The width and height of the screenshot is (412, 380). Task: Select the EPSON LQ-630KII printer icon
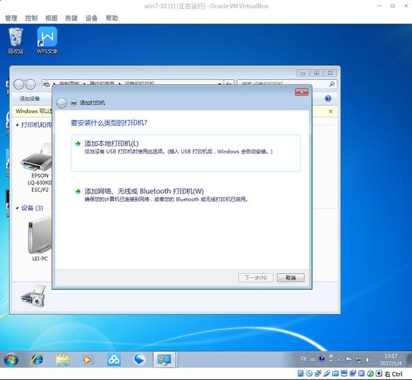[37, 158]
